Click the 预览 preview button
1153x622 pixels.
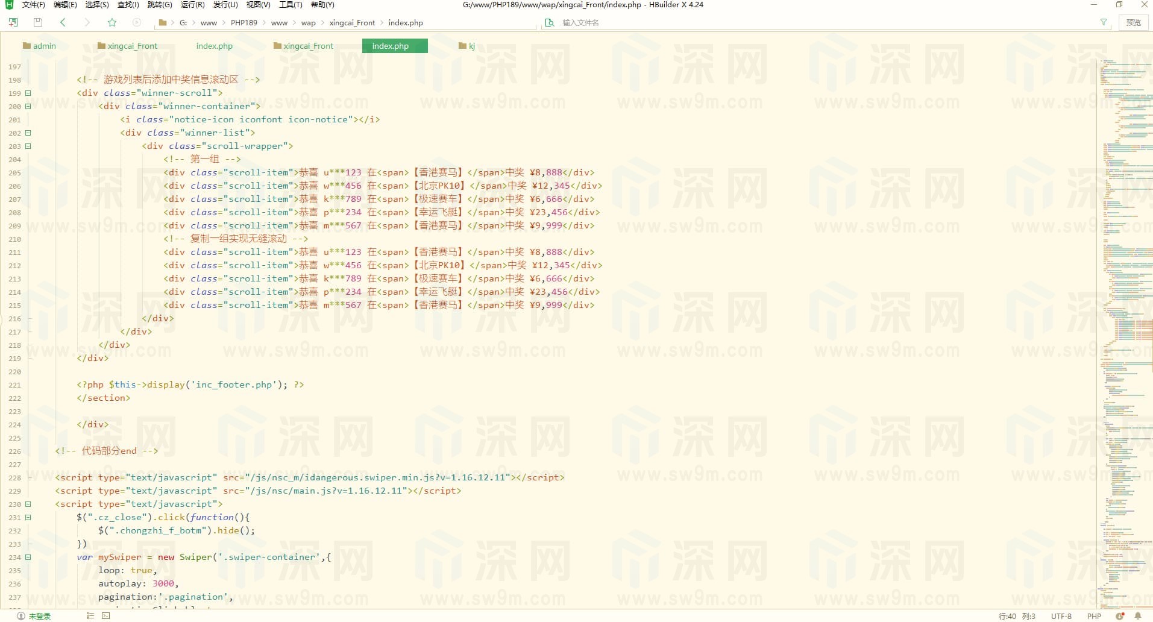point(1133,22)
